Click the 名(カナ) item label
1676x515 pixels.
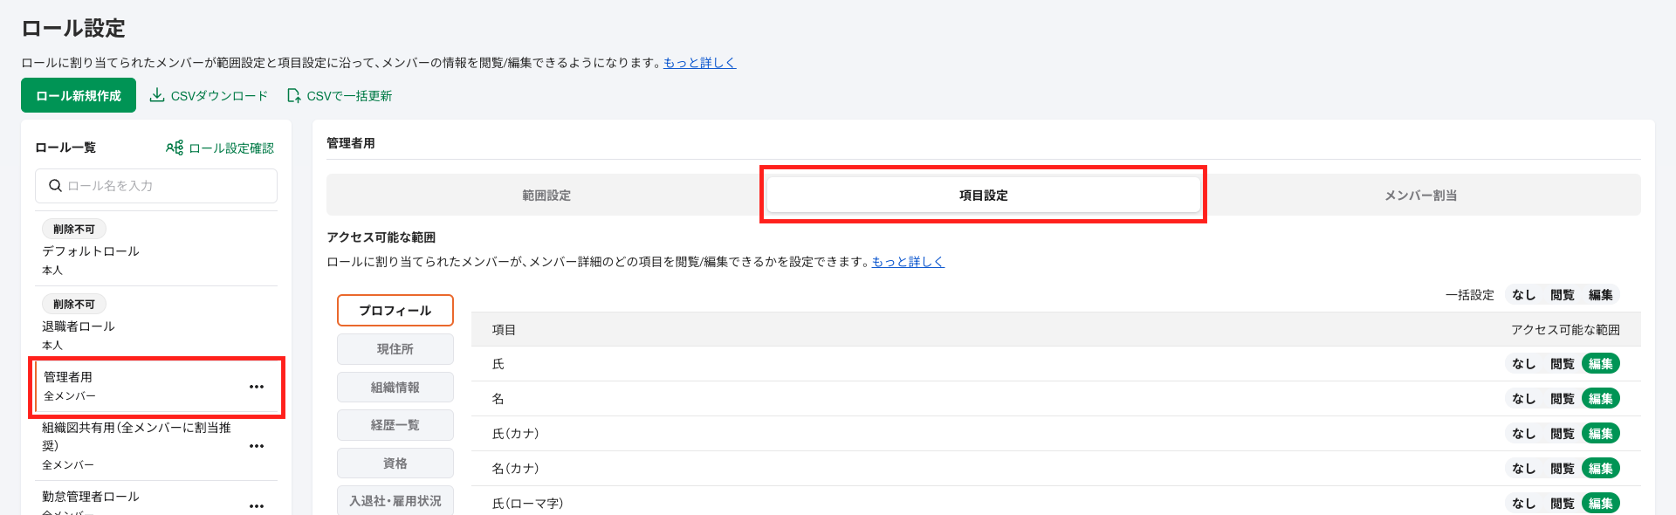click(515, 469)
